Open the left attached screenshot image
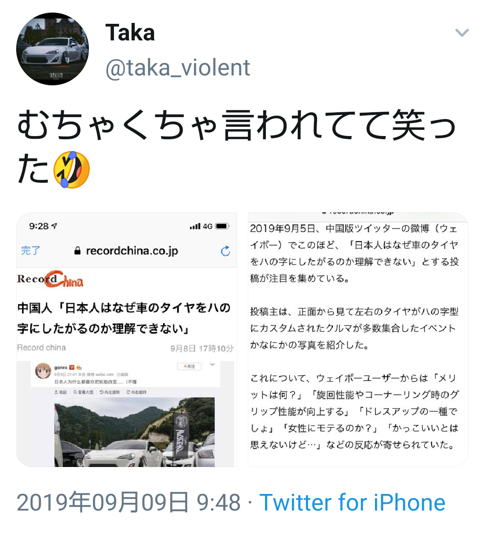Viewport: 485px width, 533px height. pos(127,339)
